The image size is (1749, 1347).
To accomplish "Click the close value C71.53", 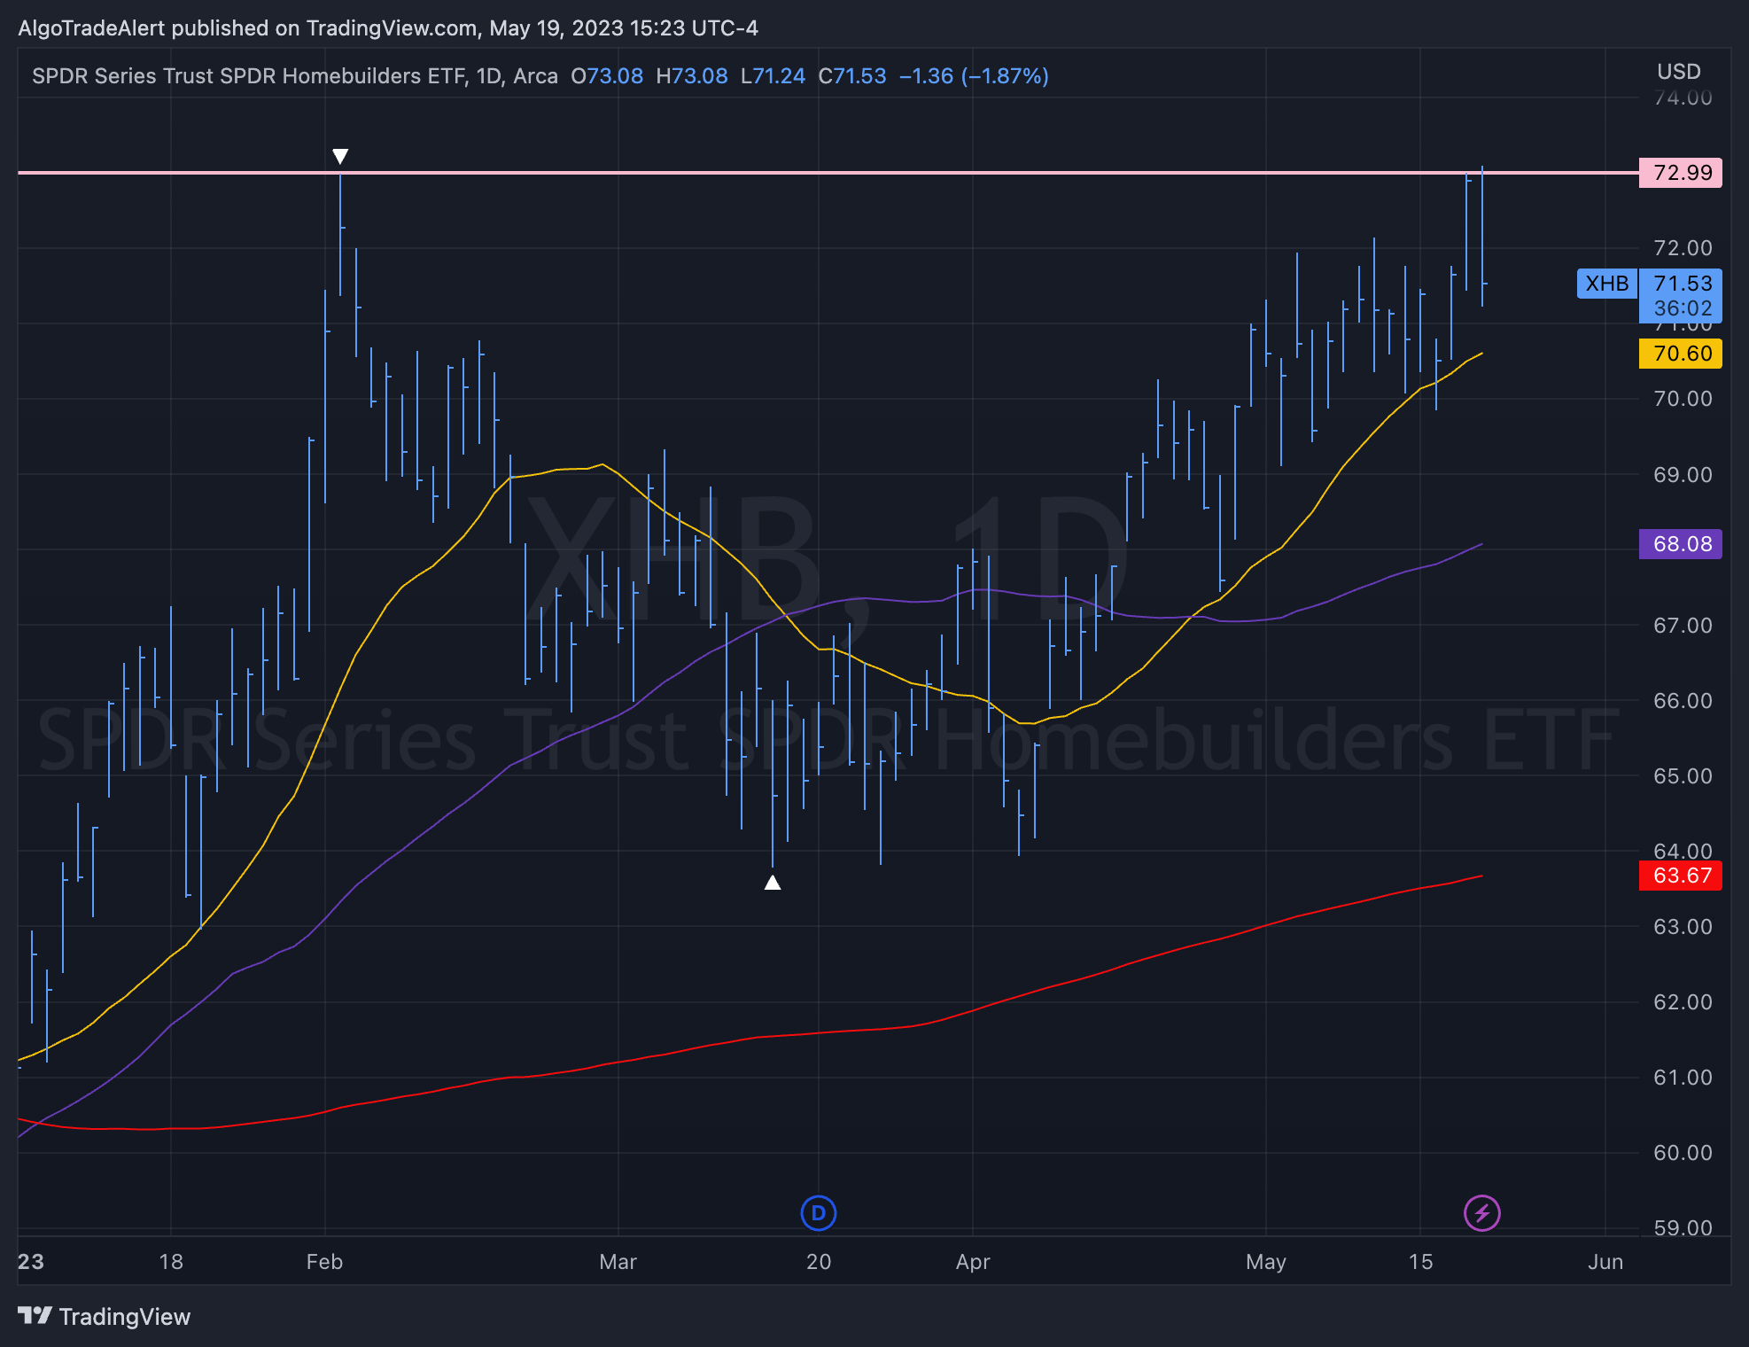I will [x=852, y=76].
